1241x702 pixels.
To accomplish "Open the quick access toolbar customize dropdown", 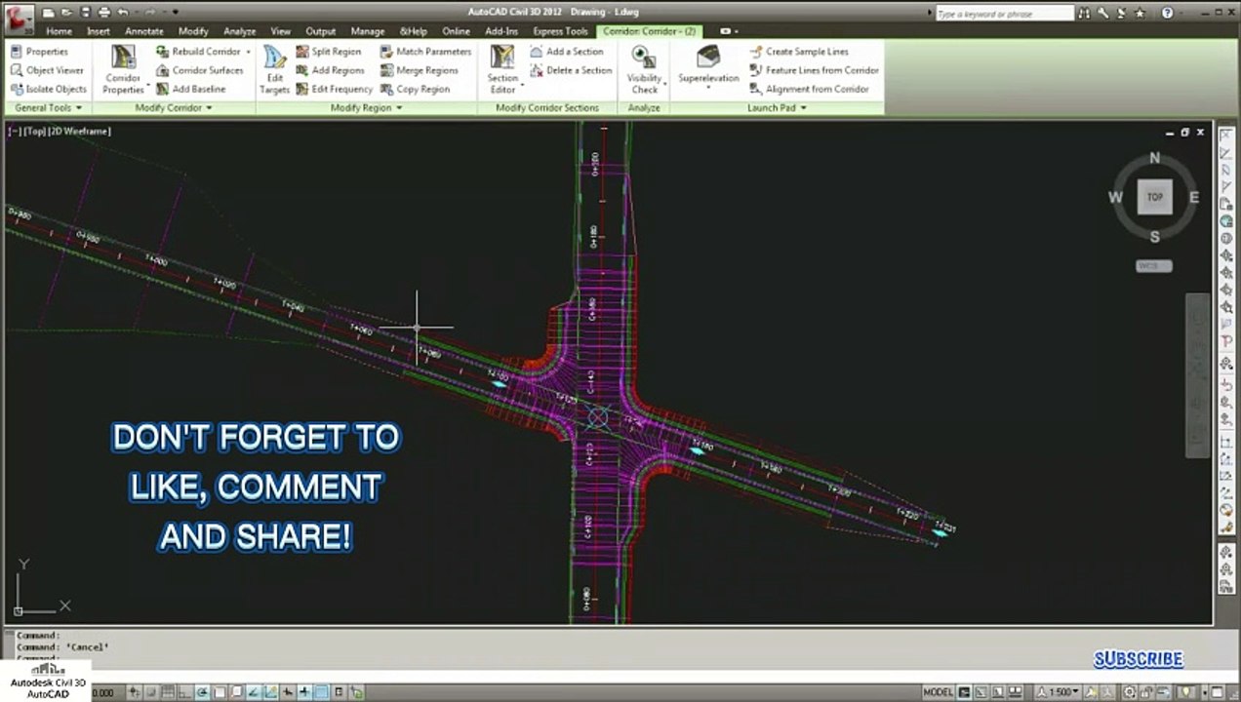I will pyautogui.click(x=176, y=13).
